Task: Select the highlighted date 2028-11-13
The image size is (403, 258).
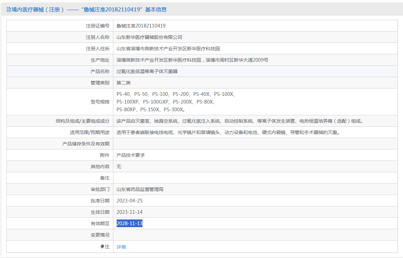Action: [129, 223]
